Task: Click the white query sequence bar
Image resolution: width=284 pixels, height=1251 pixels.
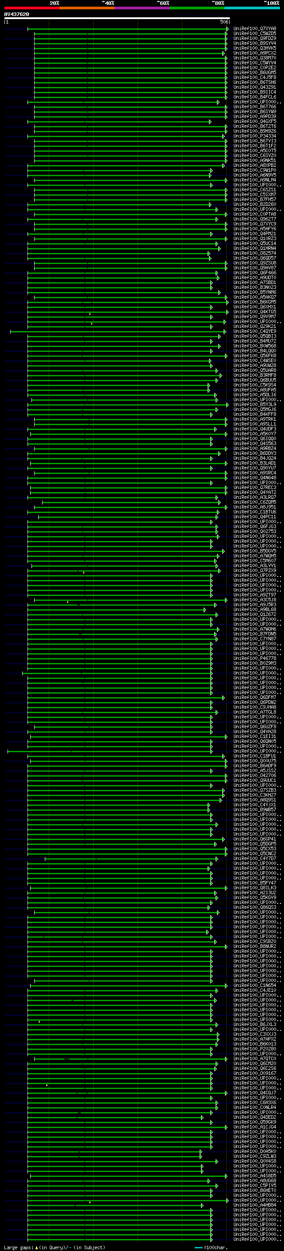Action: pyautogui.click(x=117, y=18)
